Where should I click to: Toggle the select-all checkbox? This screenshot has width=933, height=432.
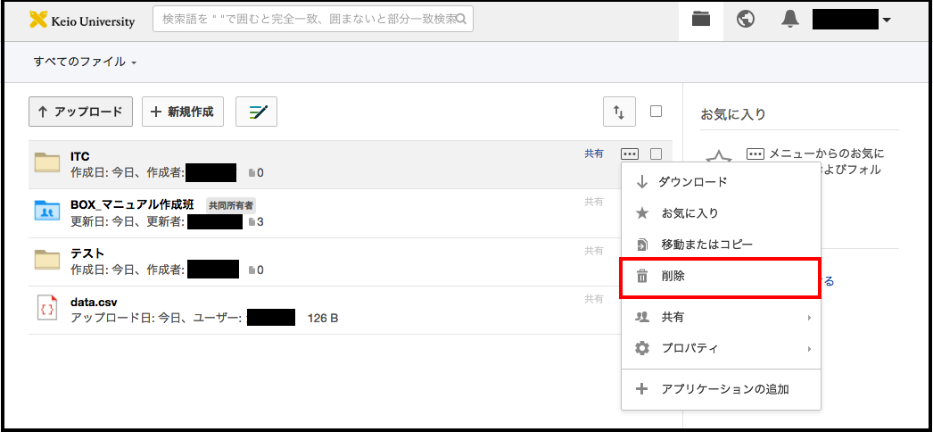(x=656, y=112)
